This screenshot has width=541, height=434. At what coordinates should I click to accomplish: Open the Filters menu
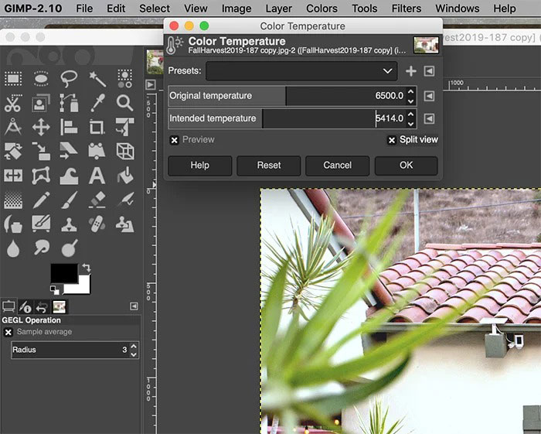click(406, 9)
